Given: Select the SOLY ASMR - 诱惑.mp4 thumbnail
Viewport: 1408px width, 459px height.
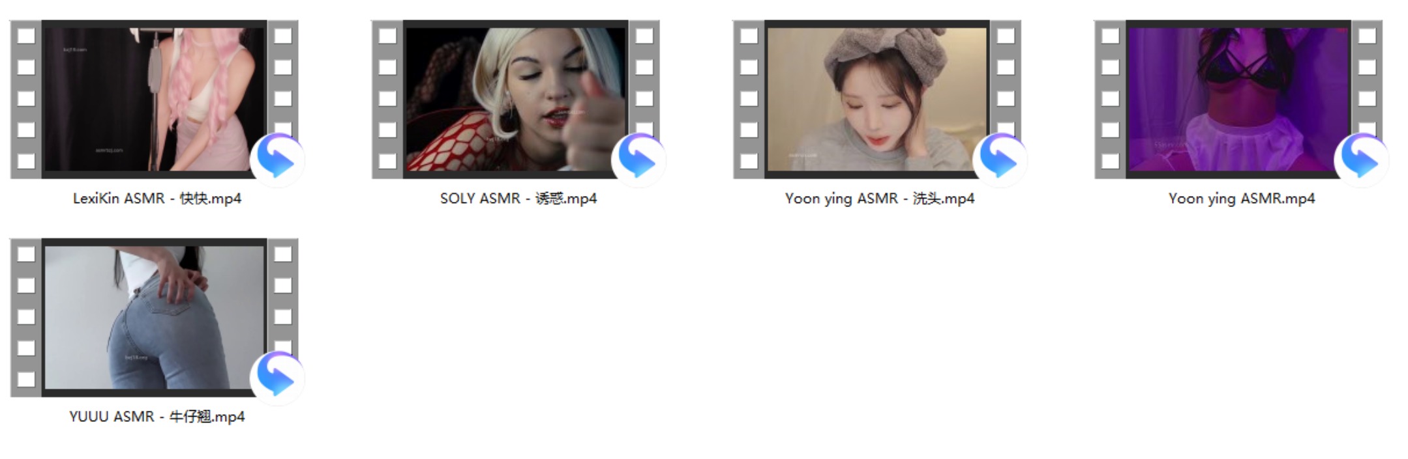Looking at the screenshot, I should [x=515, y=99].
